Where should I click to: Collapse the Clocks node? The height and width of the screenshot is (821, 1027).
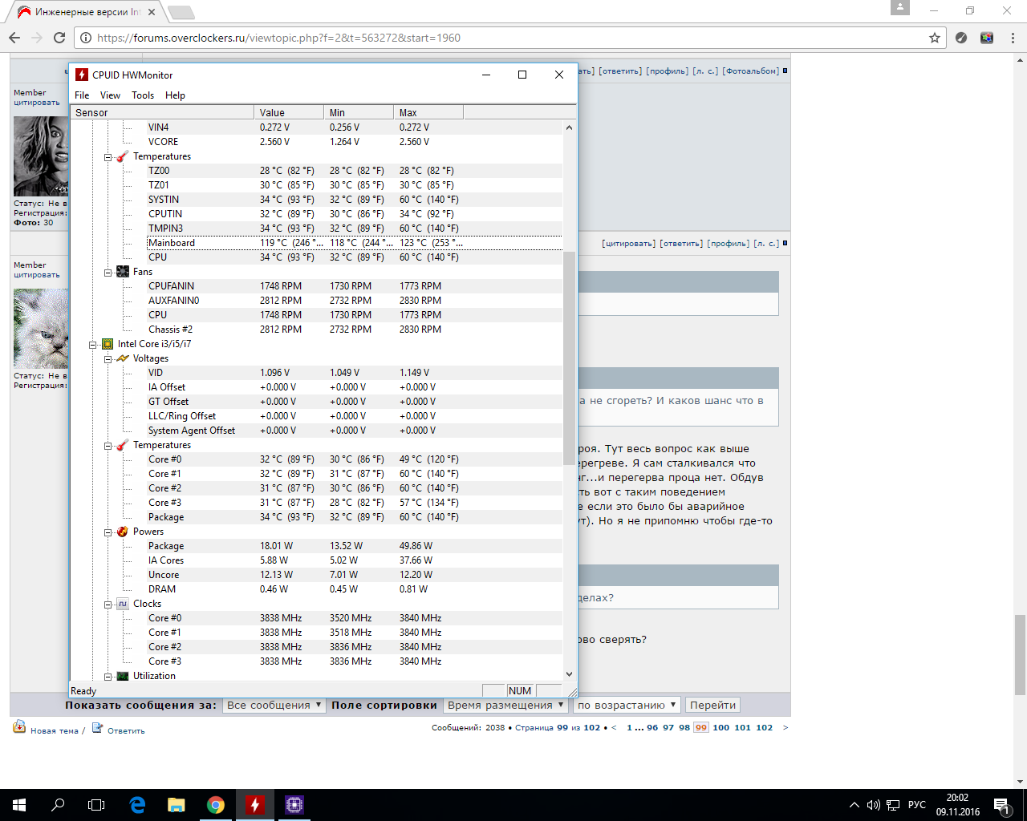click(x=108, y=605)
